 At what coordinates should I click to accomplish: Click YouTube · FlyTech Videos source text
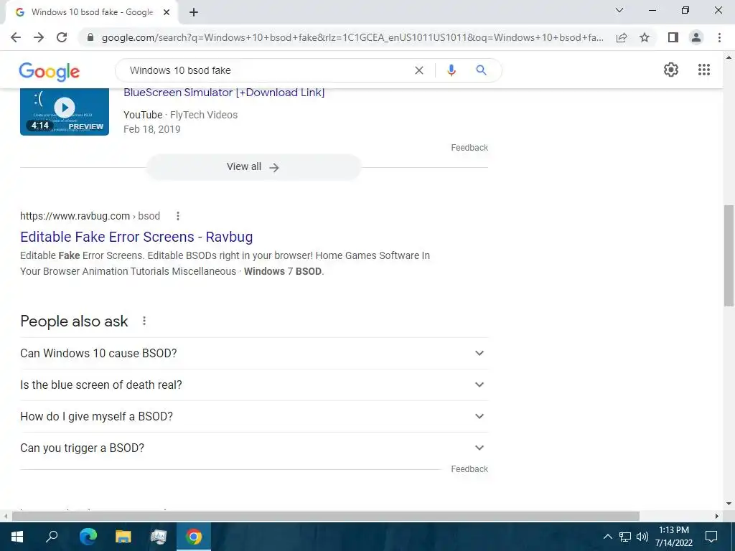pyautogui.click(x=180, y=115)
